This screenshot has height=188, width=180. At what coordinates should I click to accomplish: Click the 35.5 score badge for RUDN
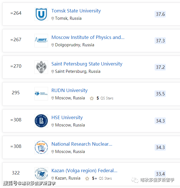click(x=160, y=94)
